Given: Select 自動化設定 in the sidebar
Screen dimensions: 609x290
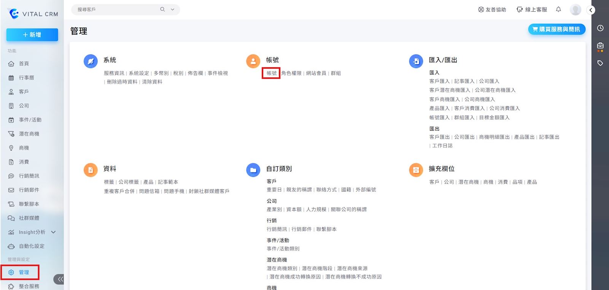Looking at the screenshot, I should [32, 246].
